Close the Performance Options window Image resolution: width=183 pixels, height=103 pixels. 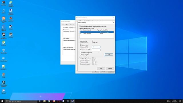tap(114, 18)
